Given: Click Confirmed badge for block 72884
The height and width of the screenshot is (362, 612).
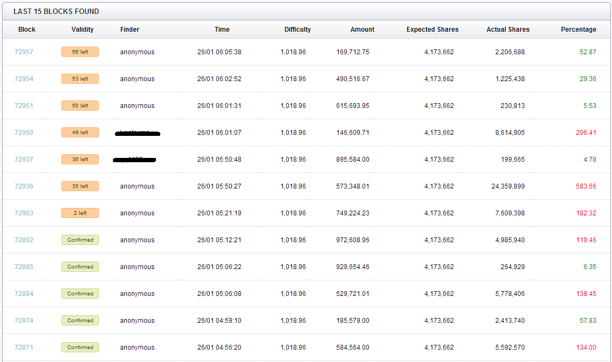Looking at the screenshot, I should (x=80, y=294).
